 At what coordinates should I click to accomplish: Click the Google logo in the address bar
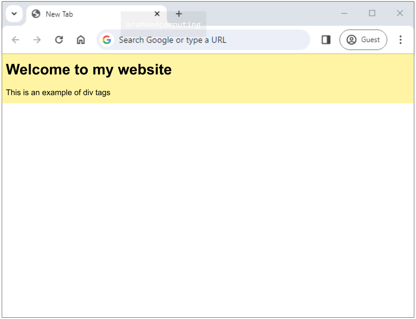[x=106, y=40]
